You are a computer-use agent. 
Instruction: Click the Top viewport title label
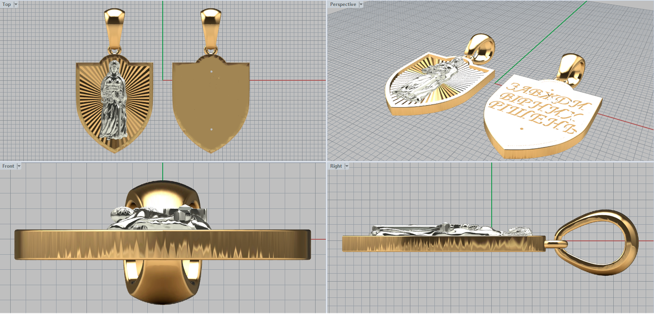7,5
